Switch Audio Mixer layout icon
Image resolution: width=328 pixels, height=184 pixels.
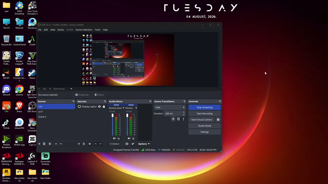127,144
